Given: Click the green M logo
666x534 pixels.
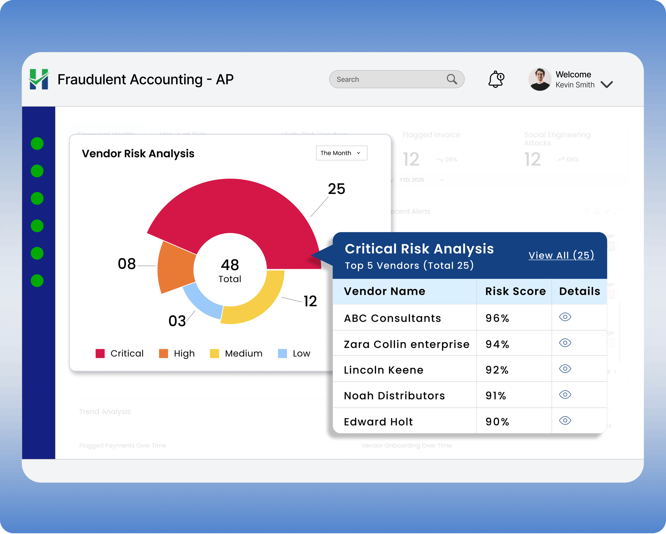Looking at the screenshot, I should pos(39,79).
